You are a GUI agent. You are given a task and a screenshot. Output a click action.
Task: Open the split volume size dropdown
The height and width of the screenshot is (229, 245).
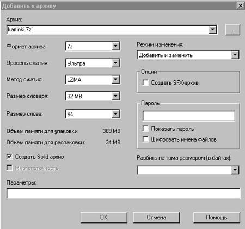[235, 170]
